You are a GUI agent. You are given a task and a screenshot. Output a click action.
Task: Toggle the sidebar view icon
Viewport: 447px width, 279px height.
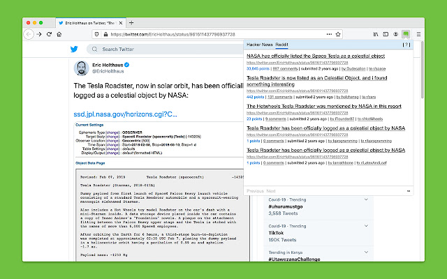(x=386, y=34)
